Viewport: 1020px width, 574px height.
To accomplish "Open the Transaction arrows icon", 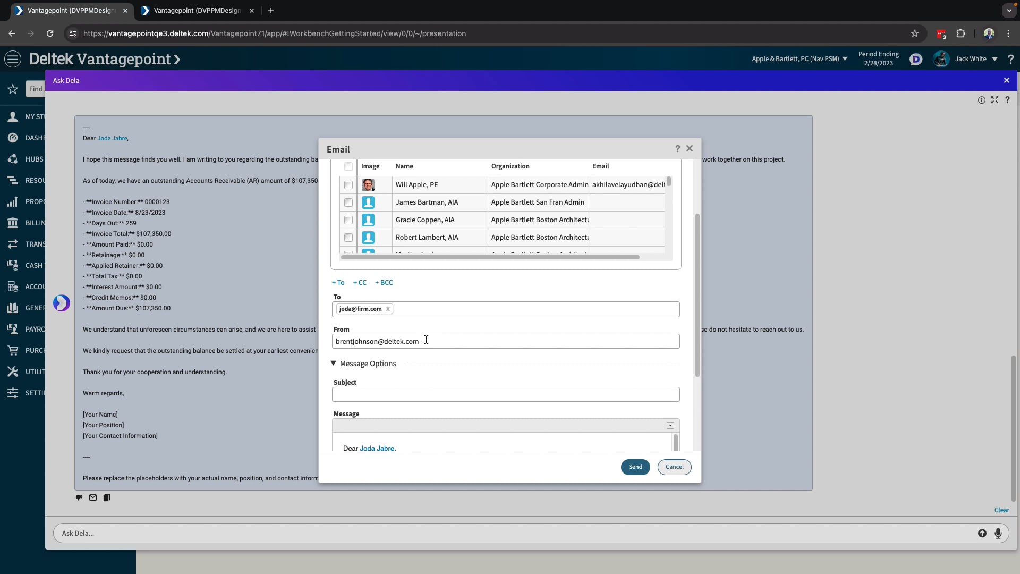I will pos(13,244).
